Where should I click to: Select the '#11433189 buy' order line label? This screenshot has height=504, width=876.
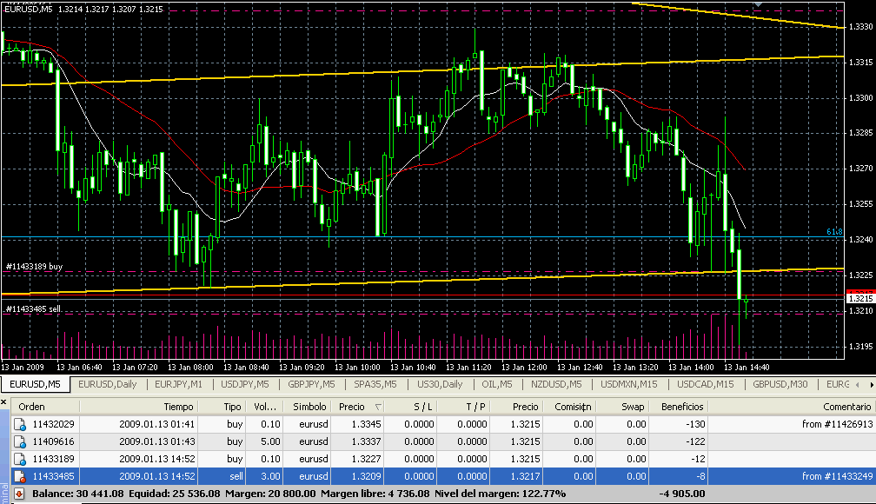[x=34, y=267]
